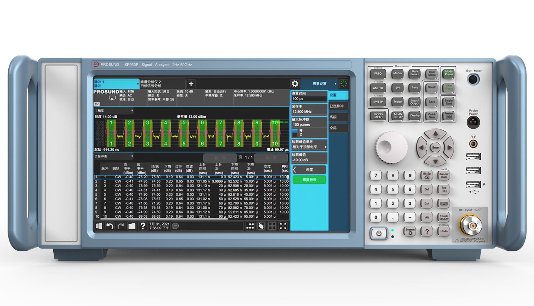Toggle the 开/关 switch under 最大脉冲数

(x=295, y=133)
